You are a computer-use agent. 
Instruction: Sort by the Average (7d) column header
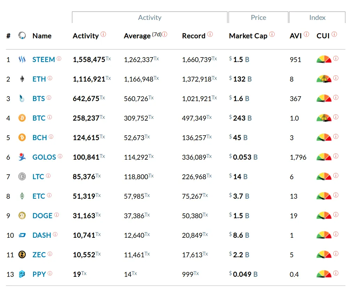(x=143, y=36)
